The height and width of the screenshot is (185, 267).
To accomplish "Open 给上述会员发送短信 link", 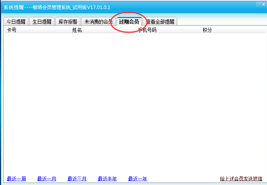I will tap(241, 179).
